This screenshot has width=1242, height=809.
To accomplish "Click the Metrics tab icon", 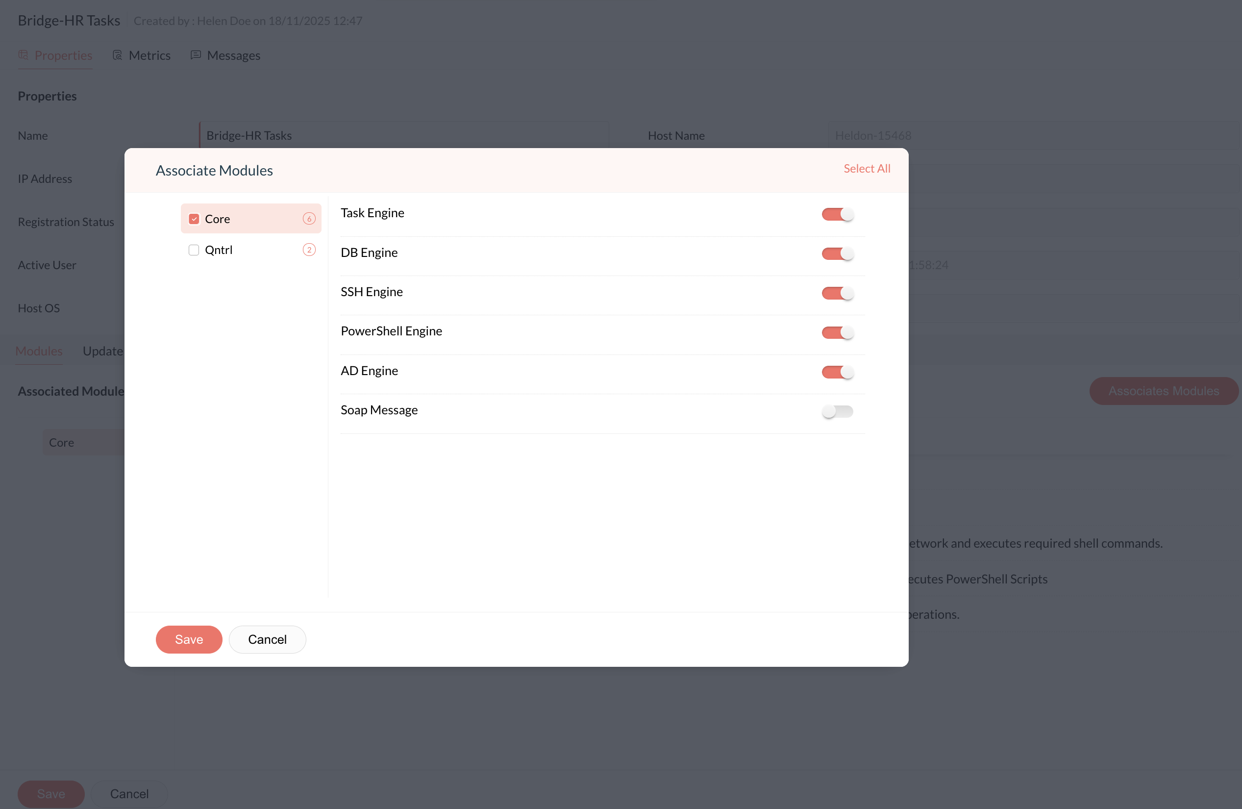I will (x=118, y=55).
